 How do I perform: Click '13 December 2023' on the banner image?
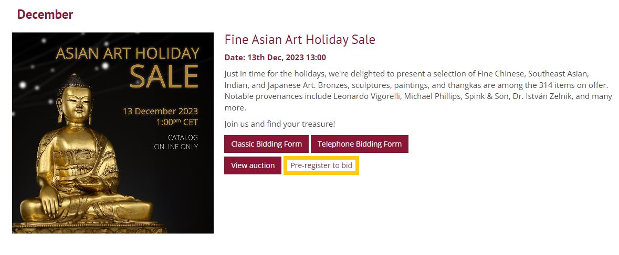point(160,111)
